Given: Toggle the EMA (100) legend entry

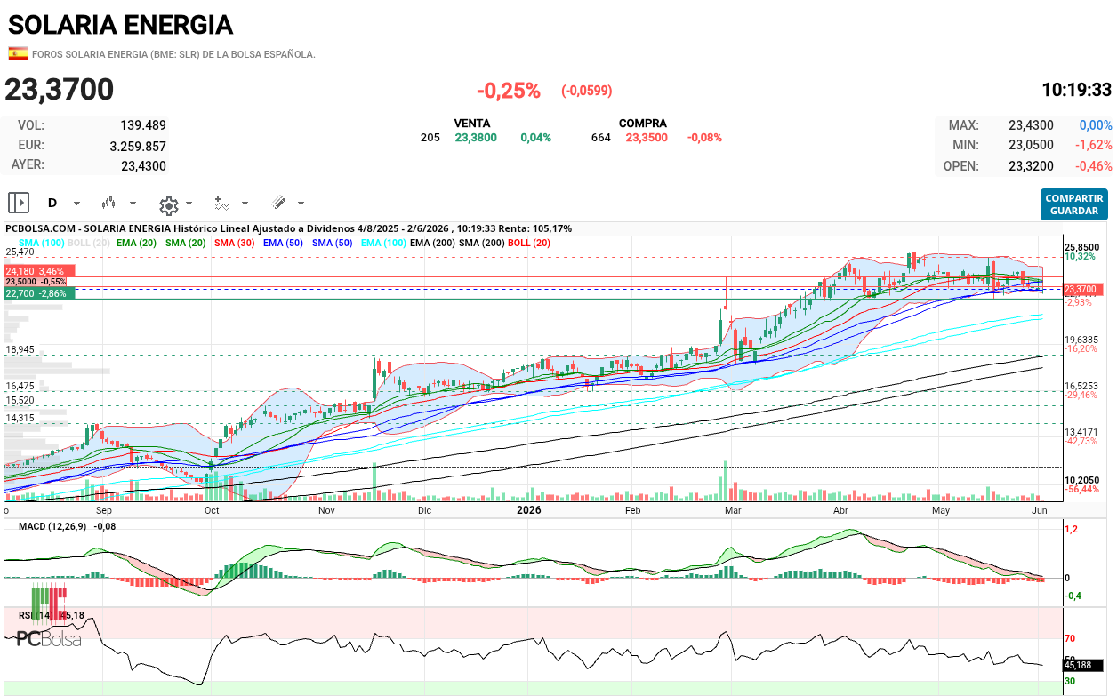Looking at the screenshot, I should tap(384, 243).
